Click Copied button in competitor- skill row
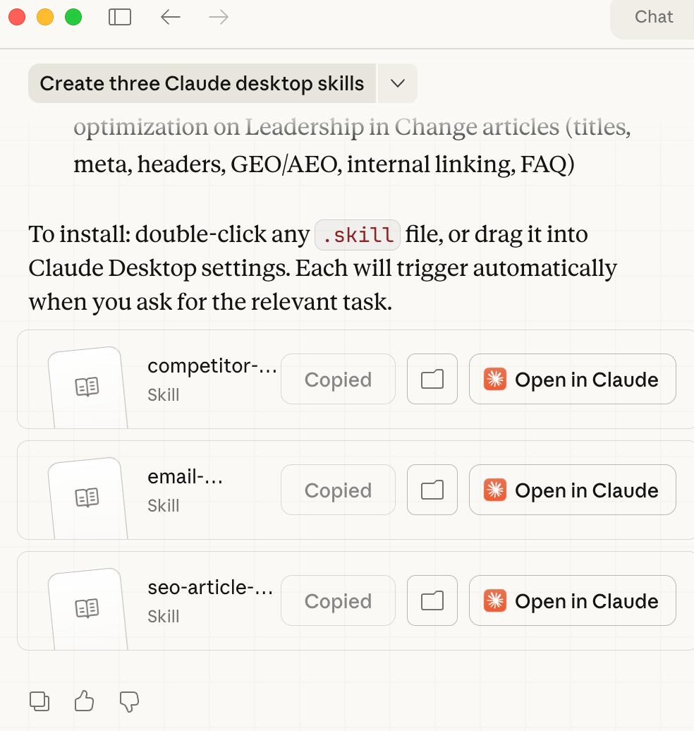 click(338, 379)
